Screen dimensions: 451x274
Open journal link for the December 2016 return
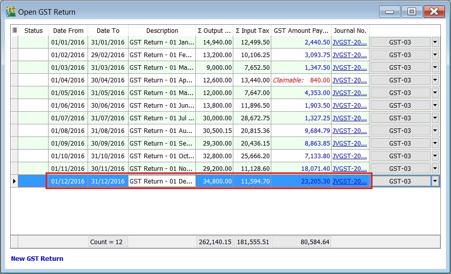coord(349,181)
